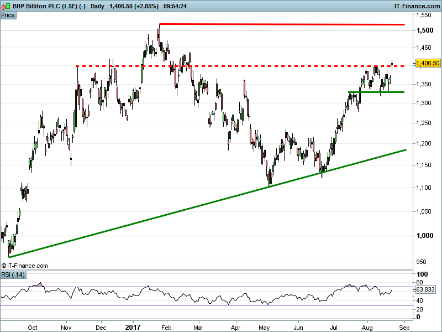Click the Aug label on time axis
The image size is (442, 332).
point(367,328)
